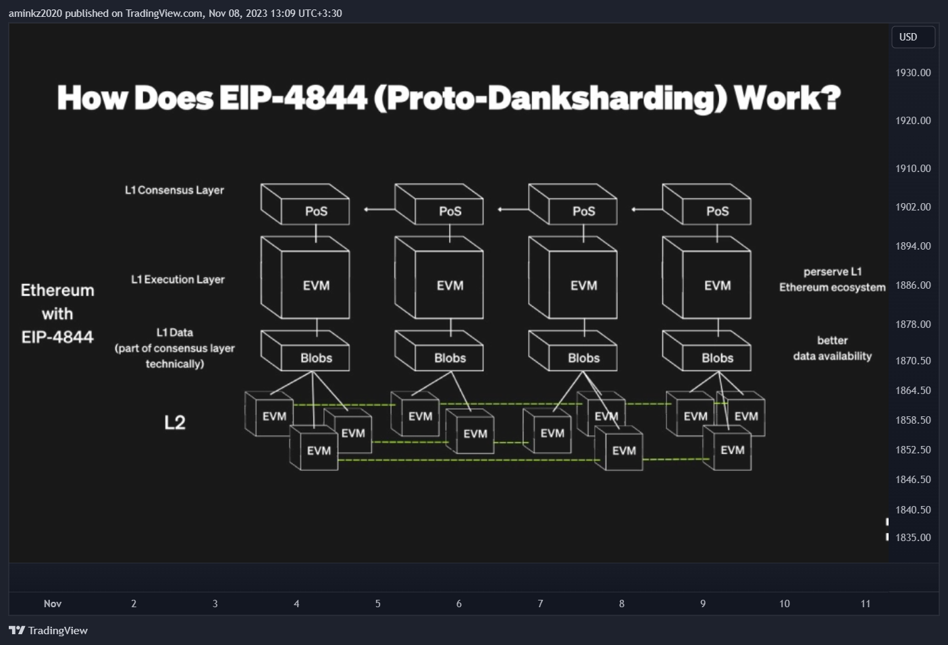This screenshot has height=645, width=948.
Task: Click the perserve L1 Ethereum ecosystem text
Action: click(x=833, y=279)
